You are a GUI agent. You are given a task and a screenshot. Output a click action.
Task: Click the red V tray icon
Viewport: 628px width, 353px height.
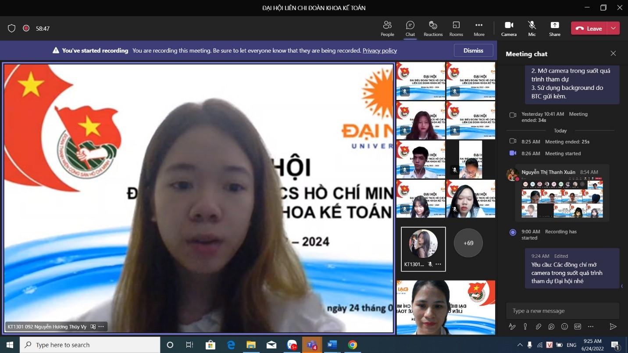click(549, 345)
